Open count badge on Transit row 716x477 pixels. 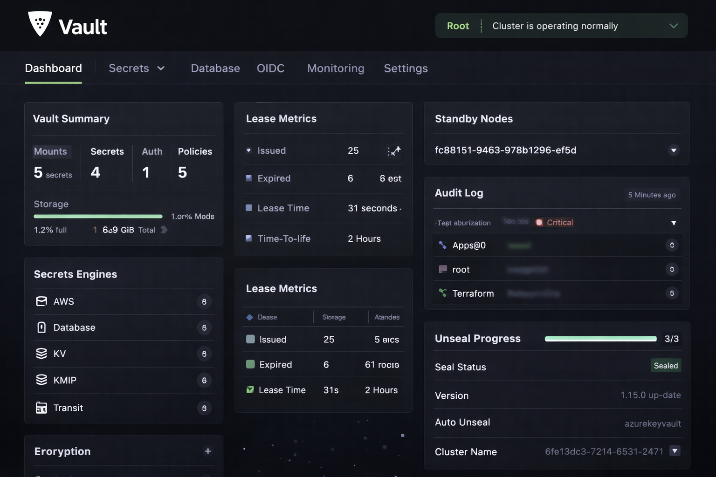pyautogui.click(x=204, y=408)
